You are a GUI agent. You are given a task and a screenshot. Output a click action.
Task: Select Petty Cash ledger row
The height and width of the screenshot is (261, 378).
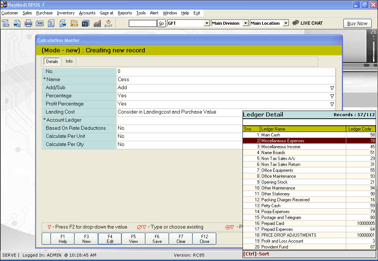pyautogui.click(x=271, y=206)
